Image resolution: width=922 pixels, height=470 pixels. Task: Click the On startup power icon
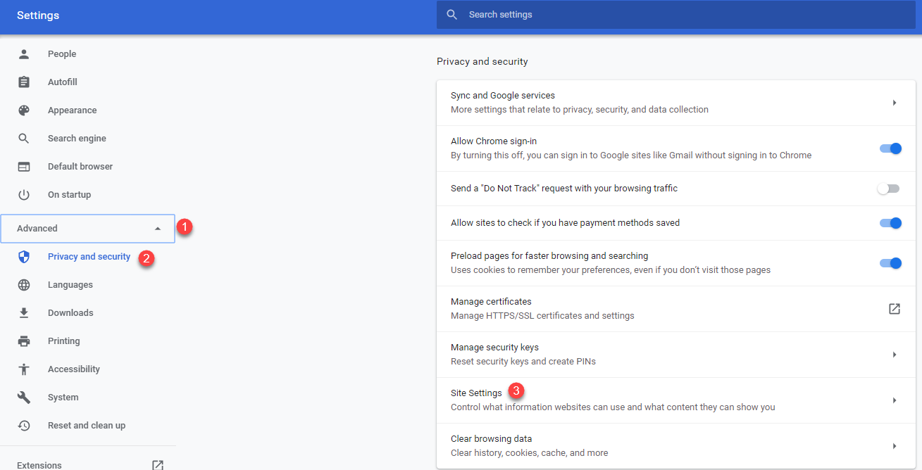pos(24,195)
